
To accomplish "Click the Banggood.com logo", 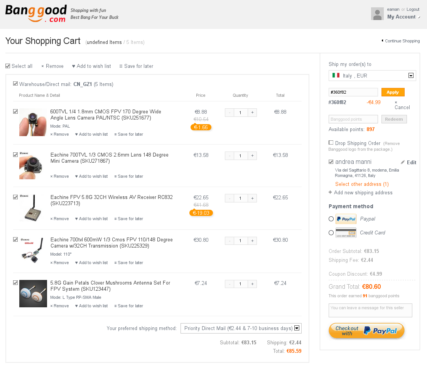I will point(35,14).
